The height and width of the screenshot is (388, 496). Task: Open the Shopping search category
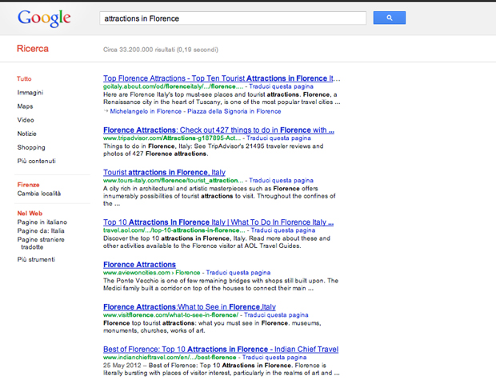31,147
